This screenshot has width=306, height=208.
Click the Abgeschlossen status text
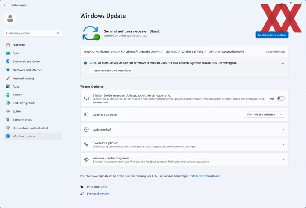tap(275, 52)
